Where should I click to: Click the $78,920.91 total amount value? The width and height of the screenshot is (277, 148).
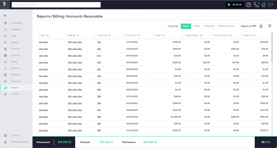64,142
